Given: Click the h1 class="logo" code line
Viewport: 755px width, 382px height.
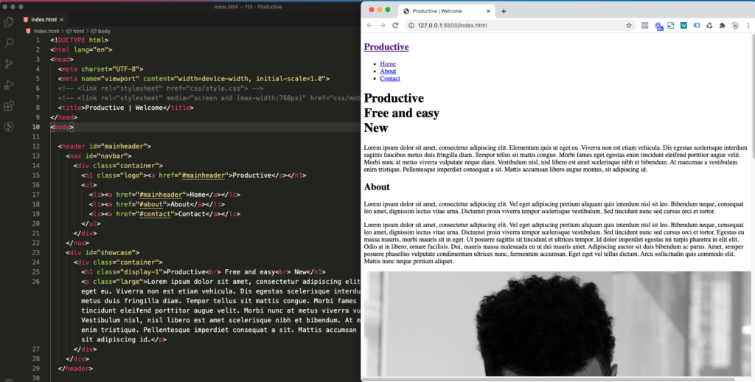Looking at the screenshot, I should (x=194, y=176).
